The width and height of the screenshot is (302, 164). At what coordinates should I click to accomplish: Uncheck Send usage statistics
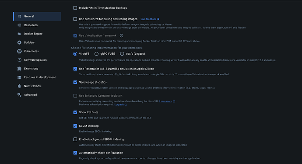pyautogui.click(x=75, y=82)
